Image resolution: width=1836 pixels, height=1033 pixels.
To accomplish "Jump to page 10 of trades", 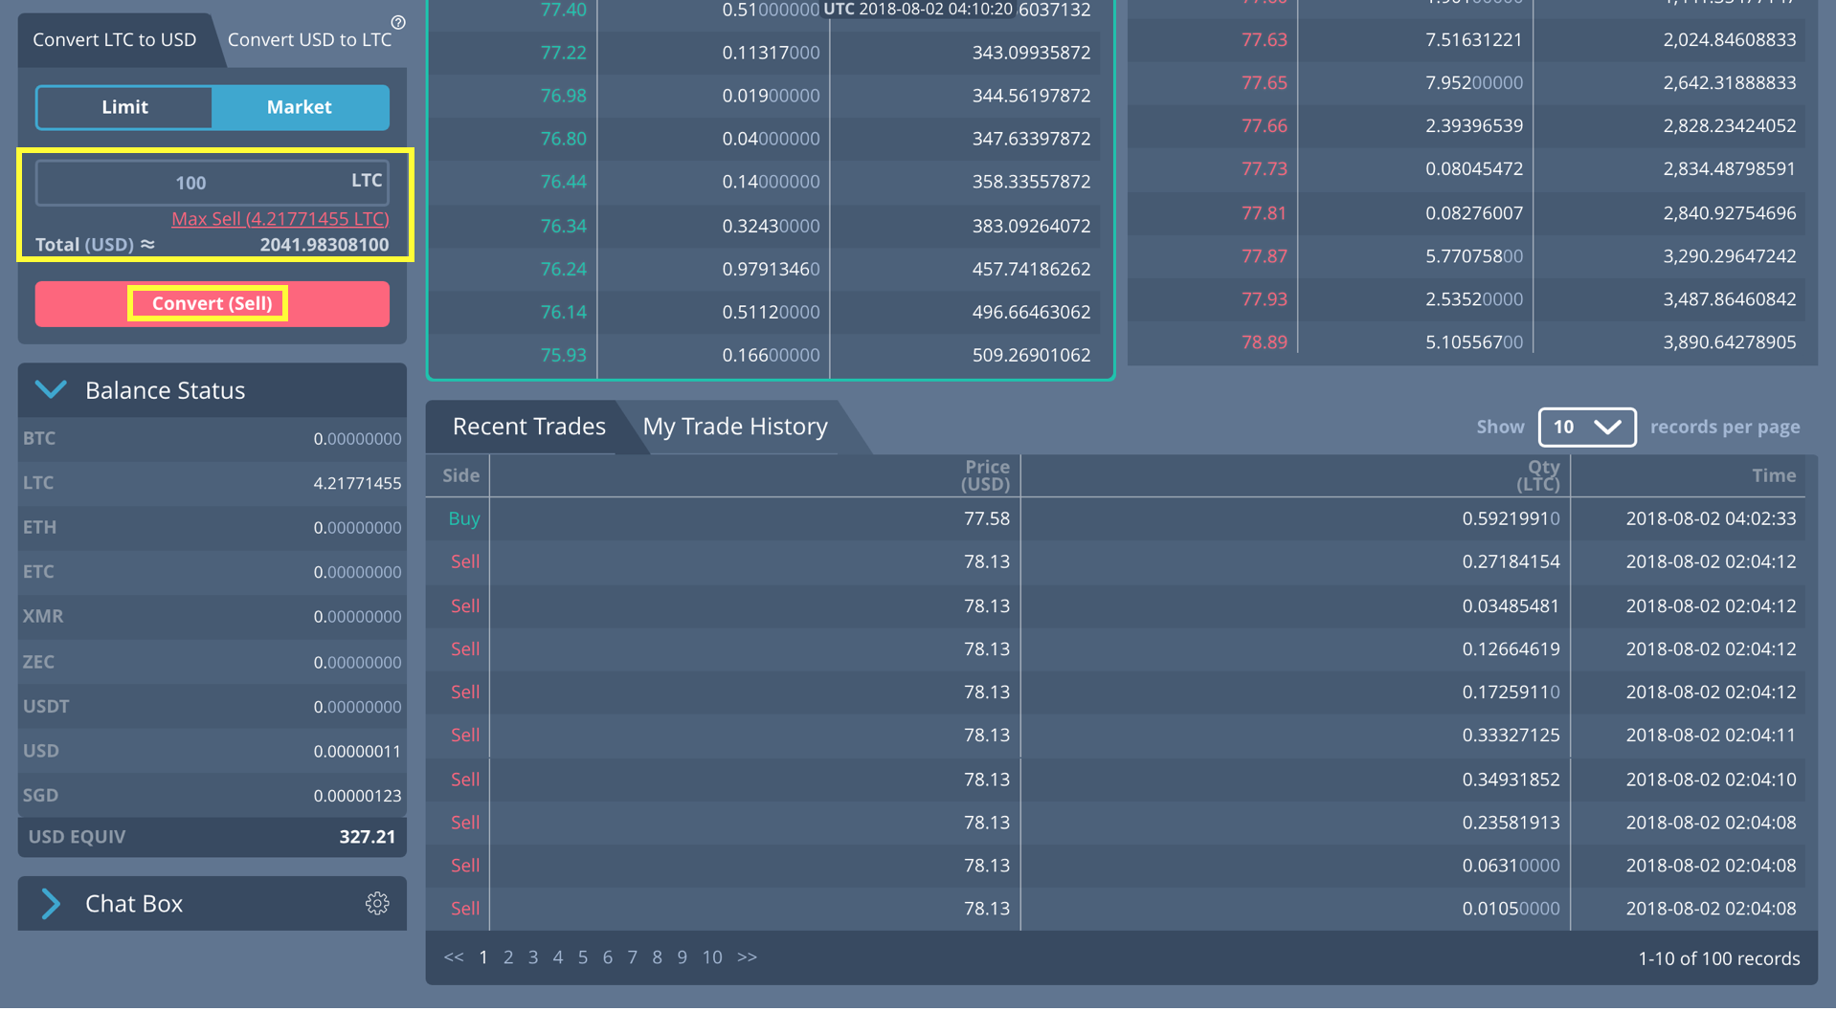I will [x=711, y=957].
